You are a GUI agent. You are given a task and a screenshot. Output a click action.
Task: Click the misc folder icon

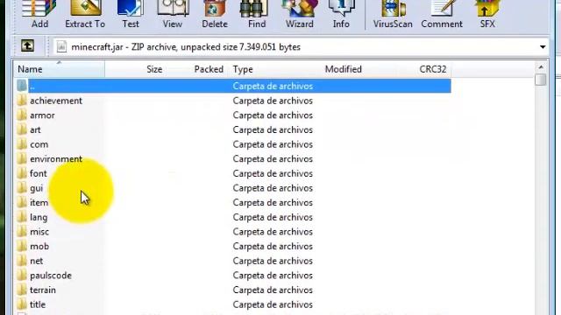(x=22, y=231)
